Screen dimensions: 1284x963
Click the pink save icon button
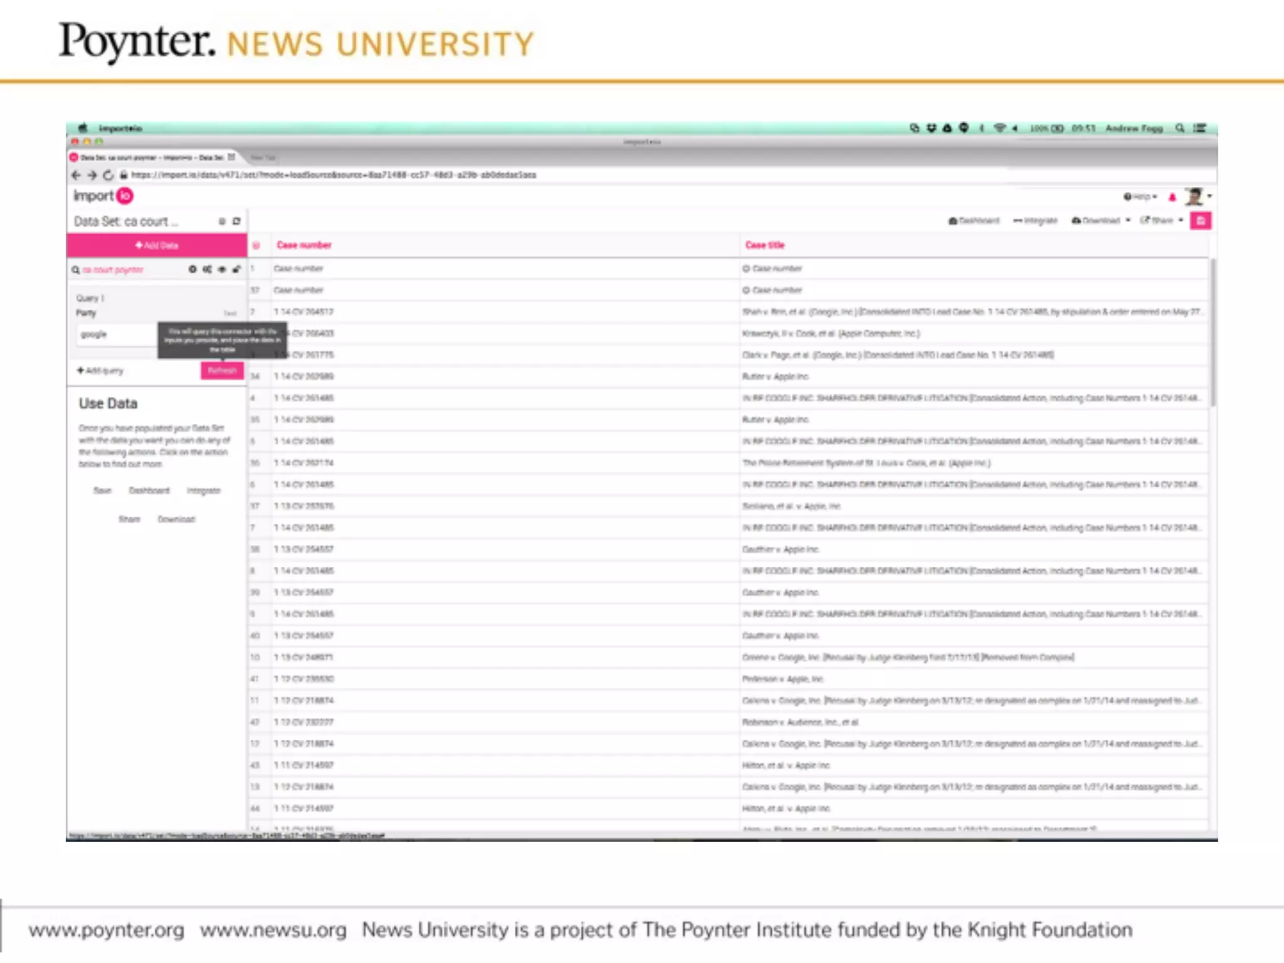point(1200,221)
